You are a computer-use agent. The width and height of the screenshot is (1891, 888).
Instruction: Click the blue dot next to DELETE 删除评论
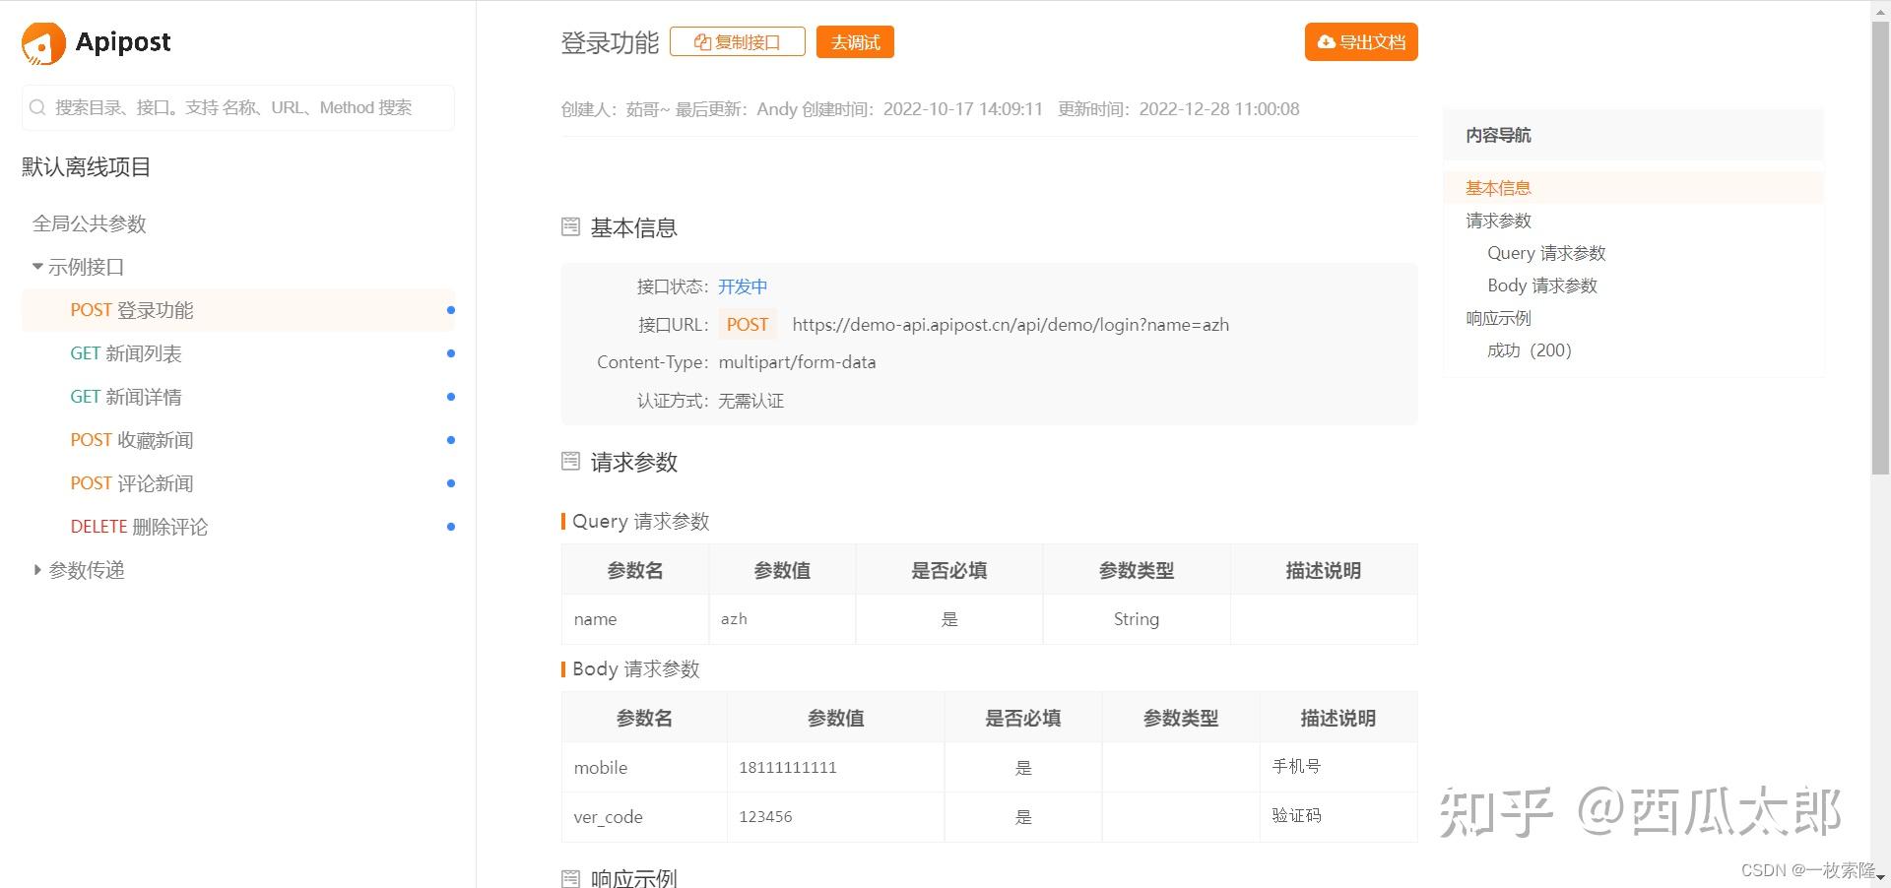[451, 527]
